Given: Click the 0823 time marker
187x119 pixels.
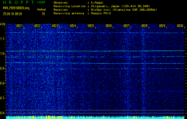Looking at the screenshot, I should point(55,26).
